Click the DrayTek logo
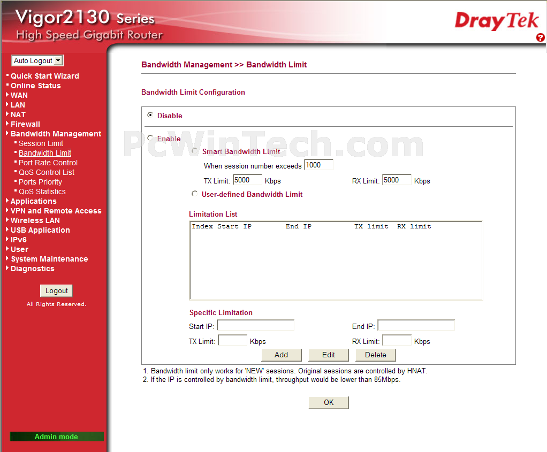Image resolution: width=547 pixels, height=452 pixels. click(497, 20)
